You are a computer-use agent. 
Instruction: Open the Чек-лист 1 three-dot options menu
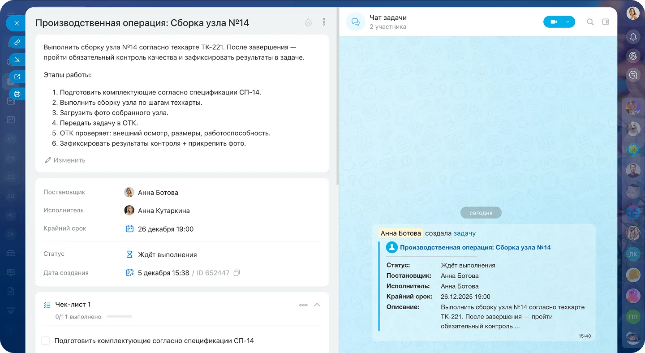click(x=303, y=305)
